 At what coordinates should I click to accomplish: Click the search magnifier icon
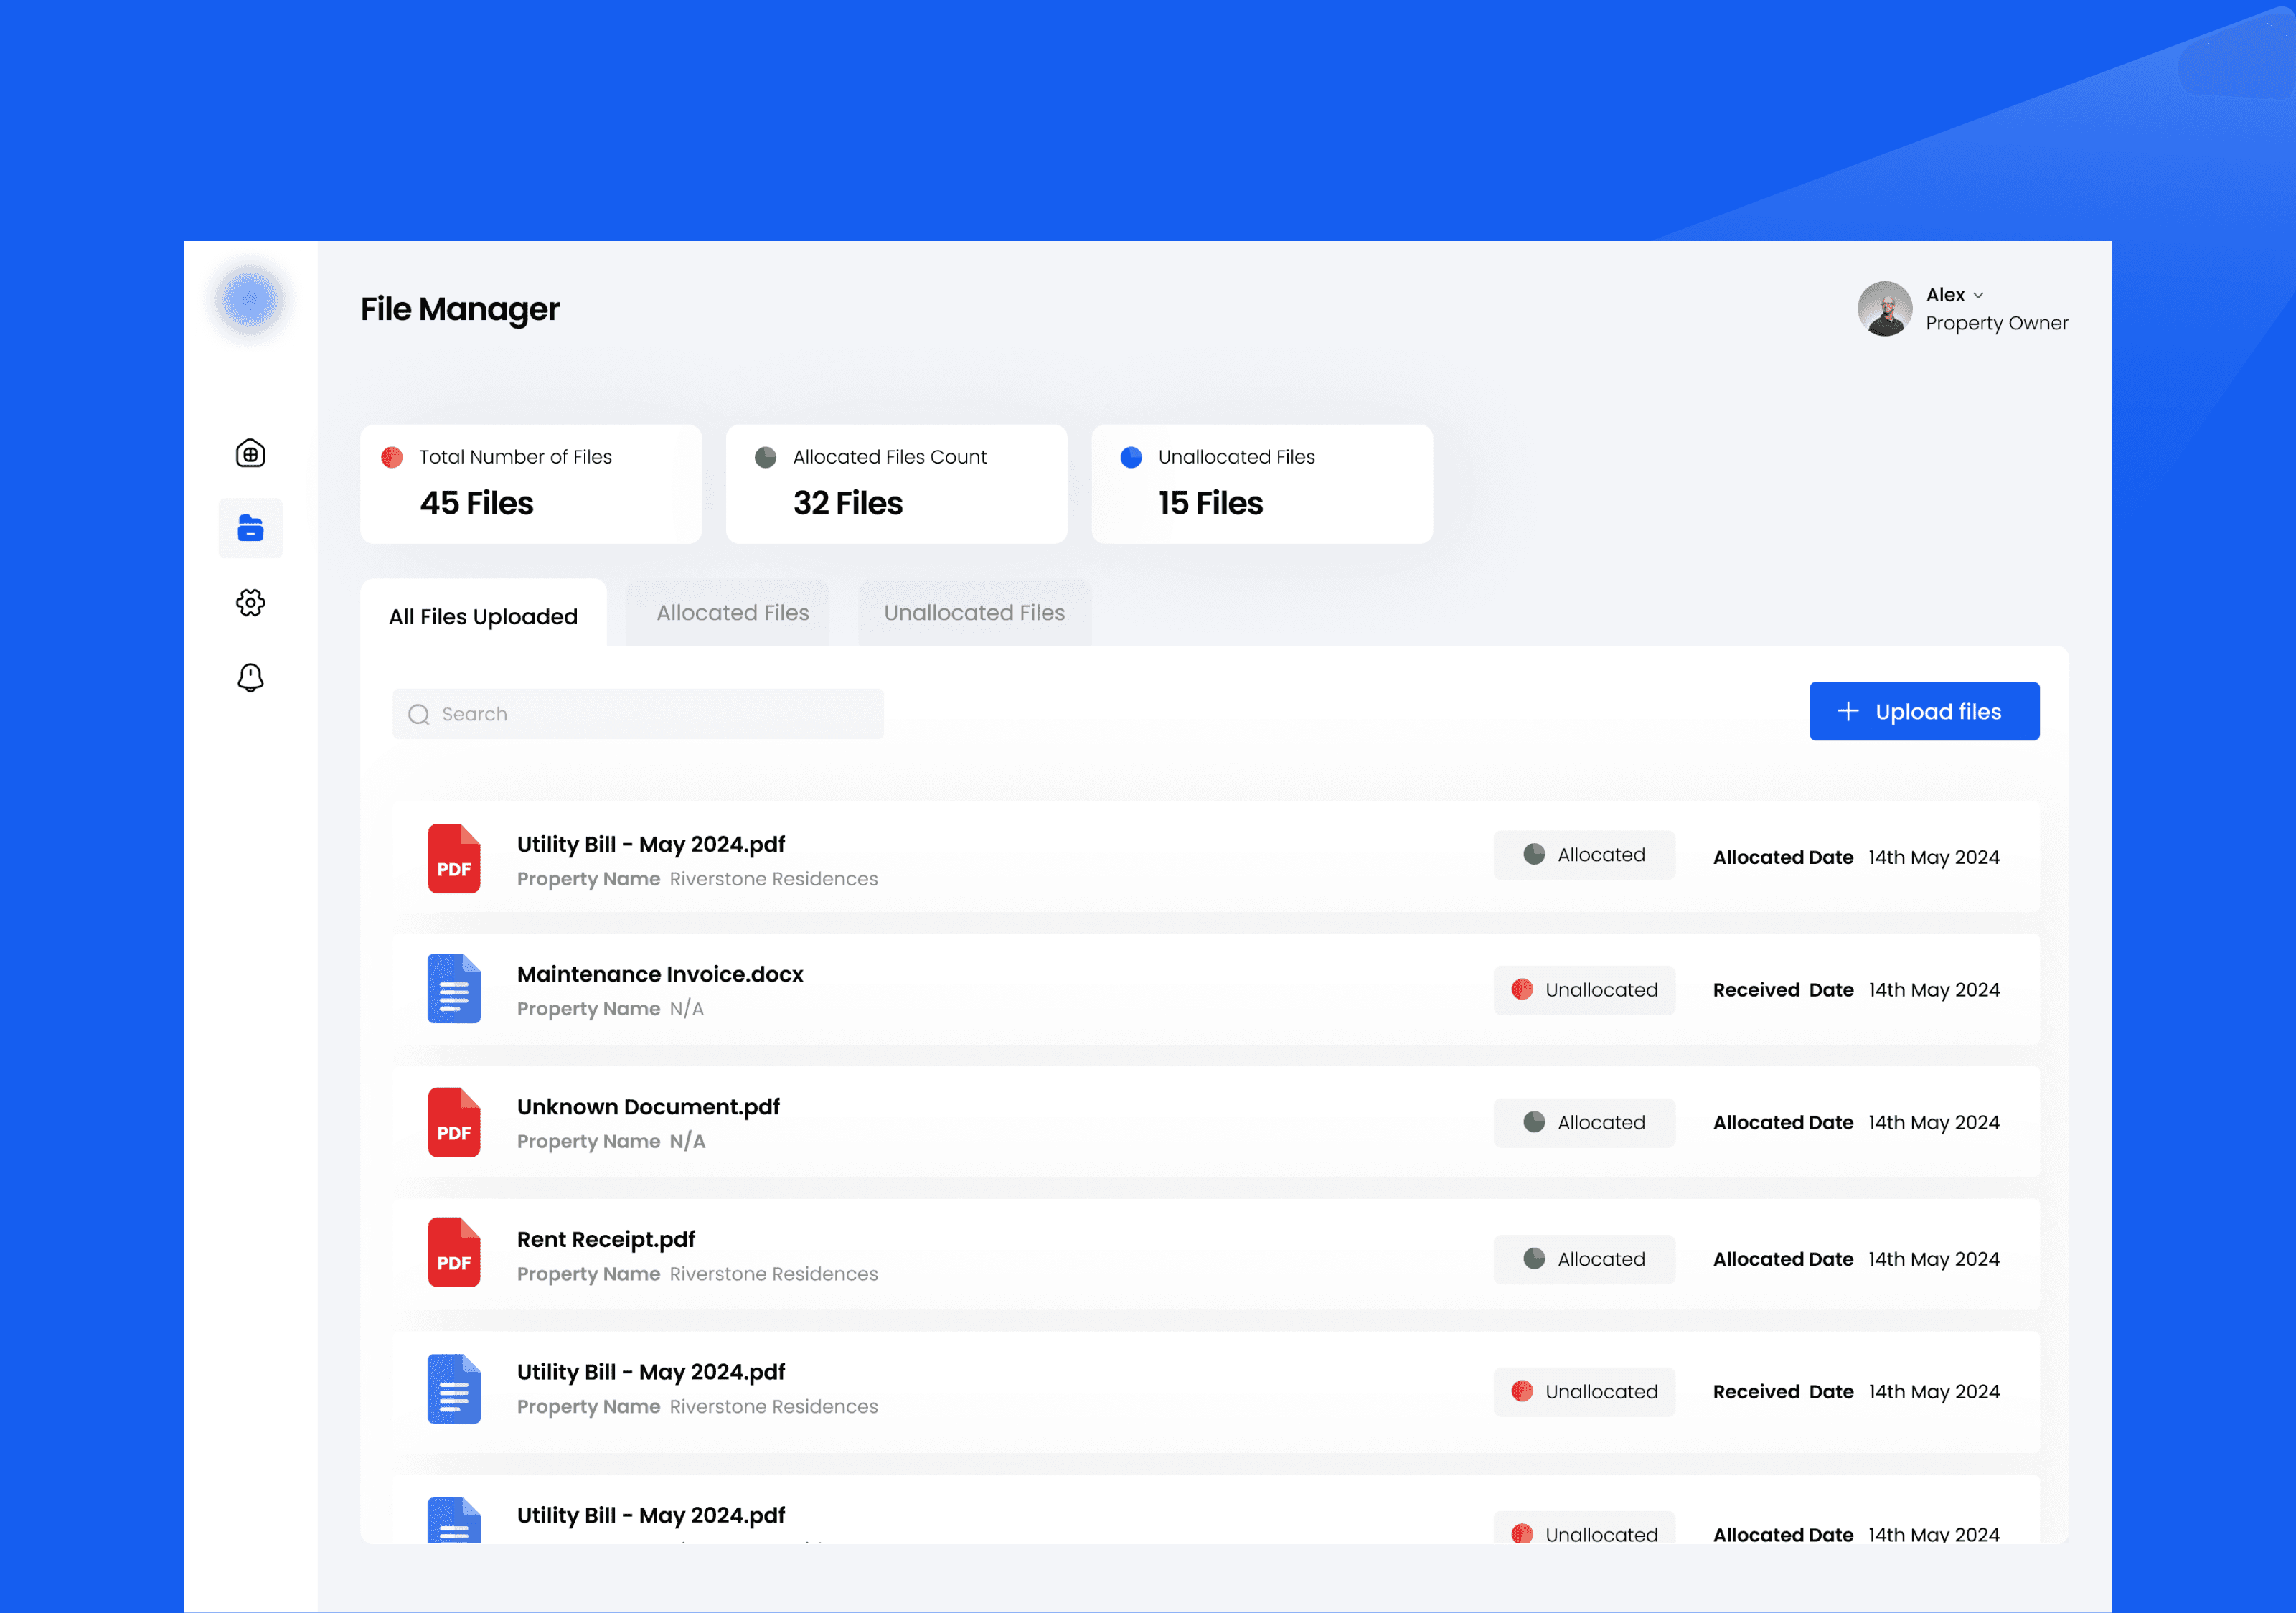pos(419,714)
